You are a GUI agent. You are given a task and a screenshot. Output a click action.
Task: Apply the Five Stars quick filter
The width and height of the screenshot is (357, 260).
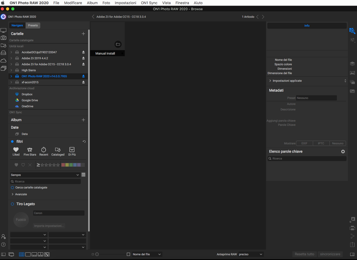click(x=30, y=151)
